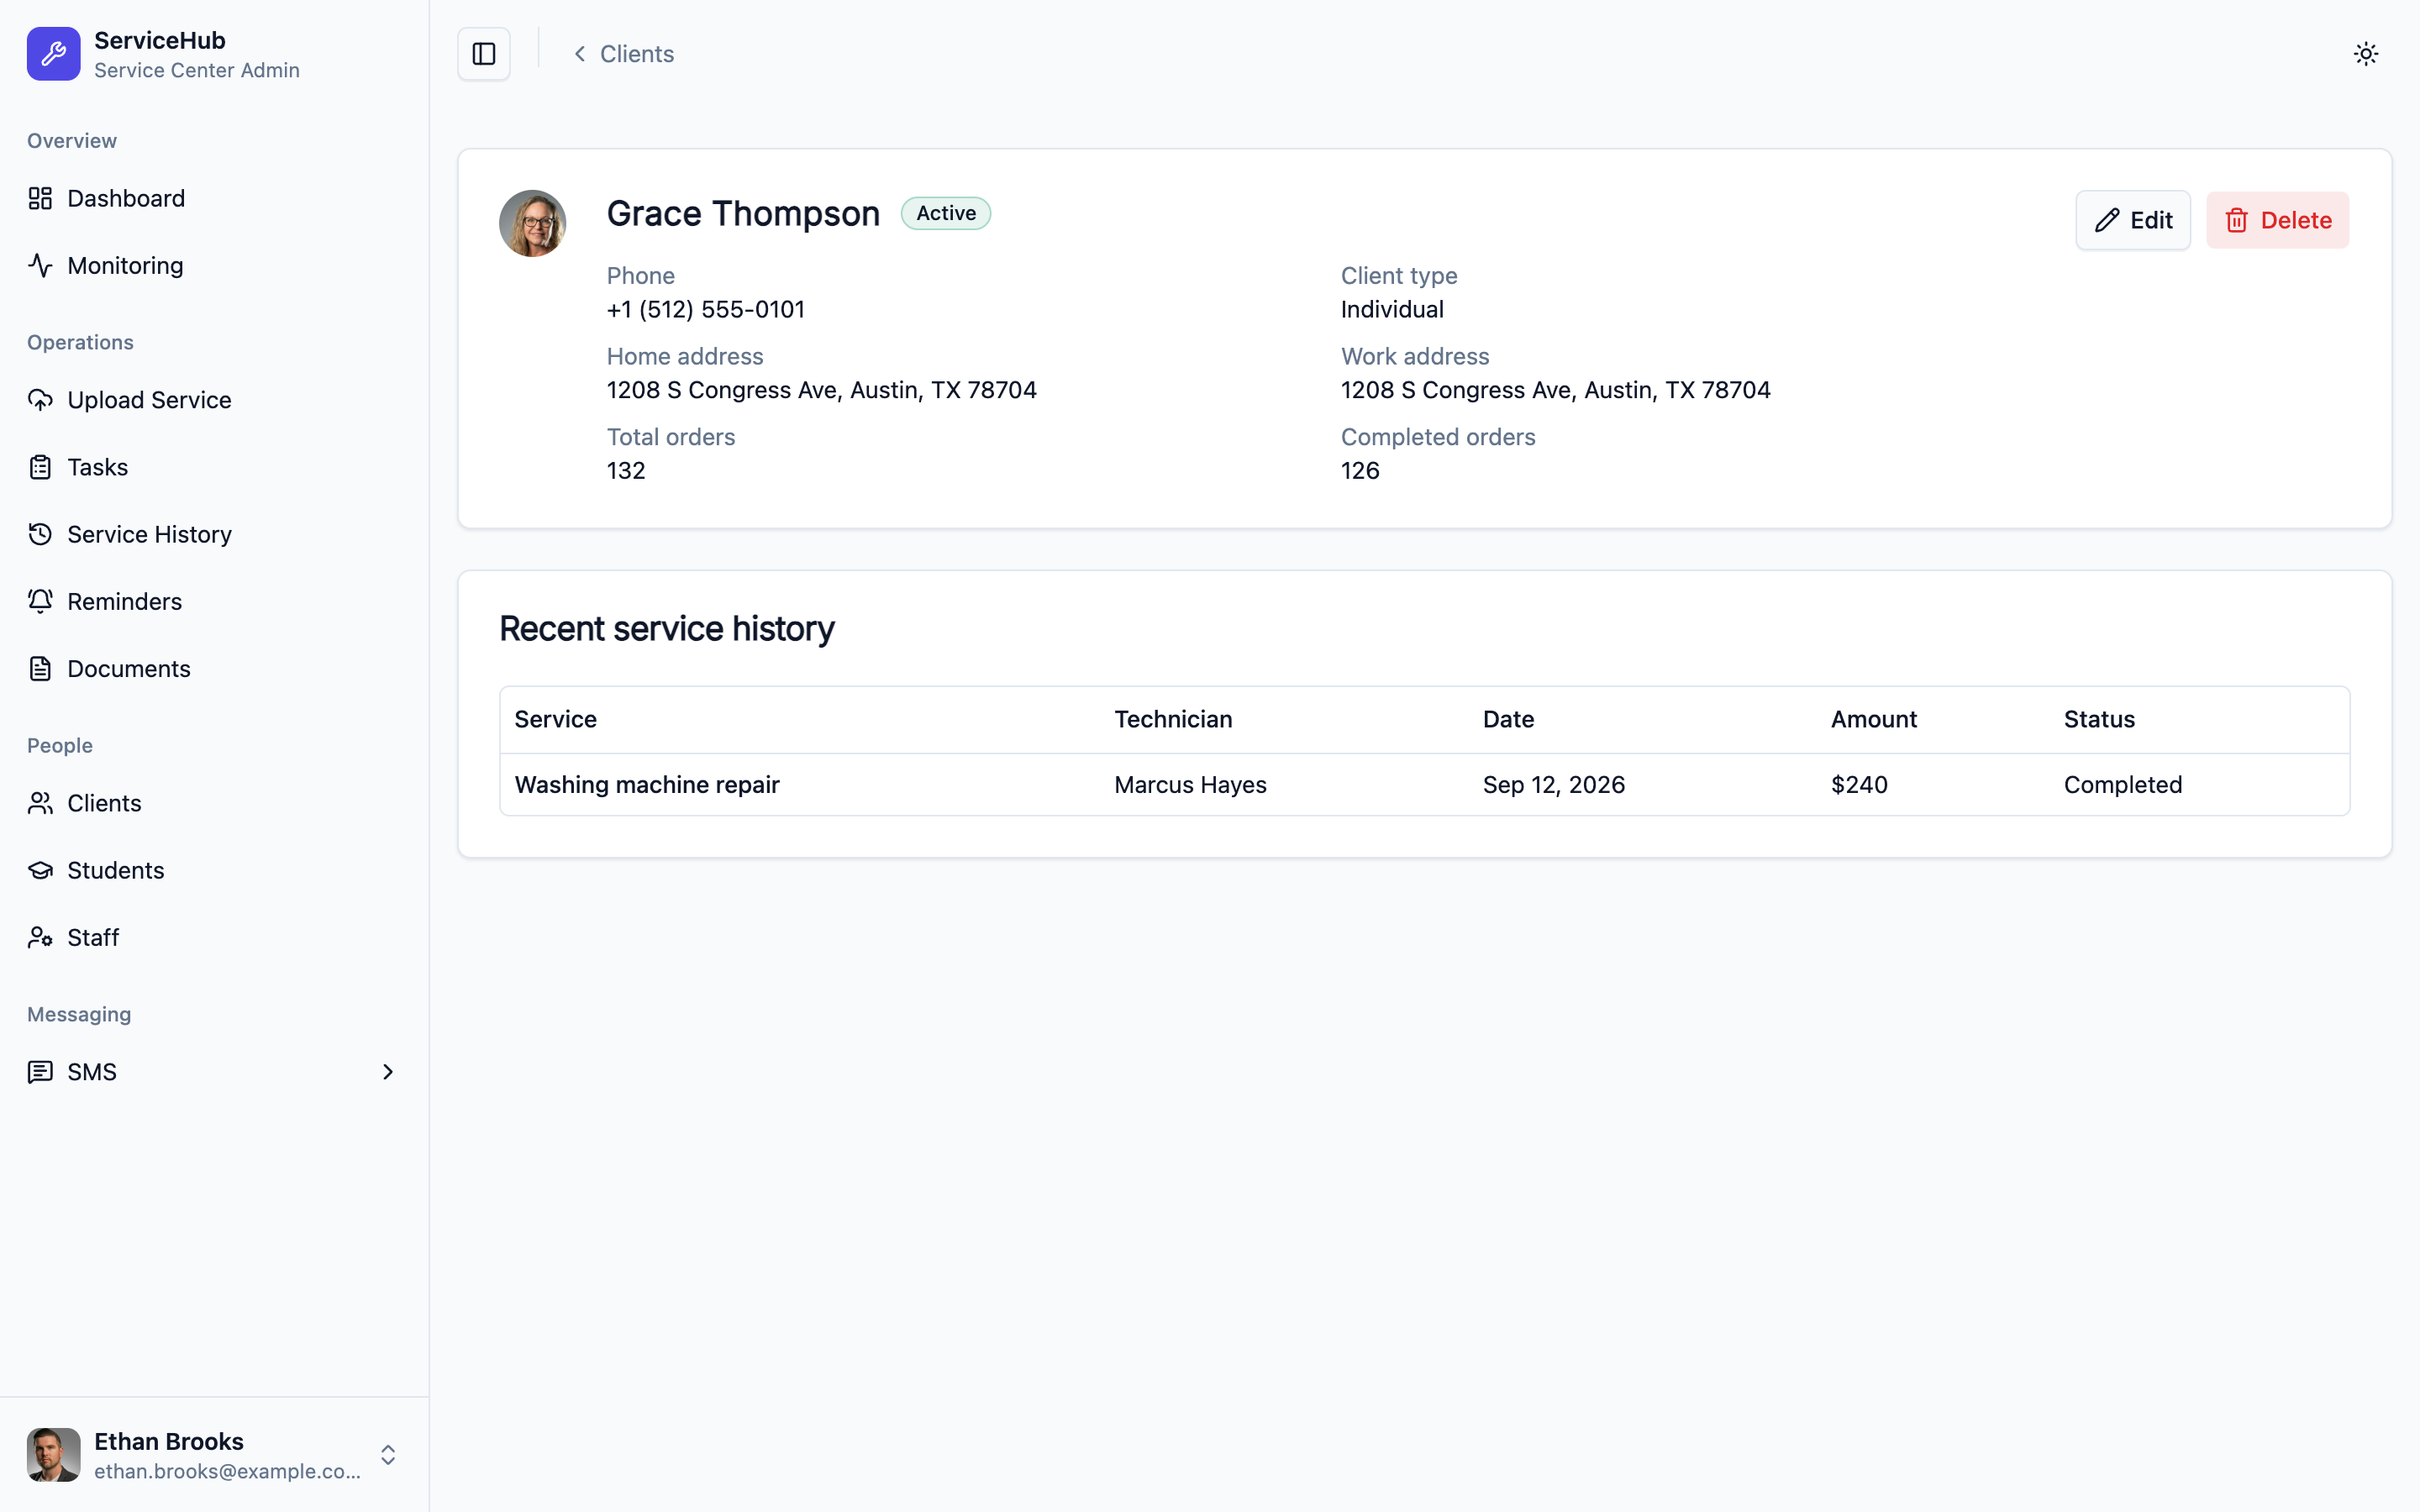Open Dashboard from the sidebar
Viewport: 2420px width, 1512px height.
pos(214,198)
